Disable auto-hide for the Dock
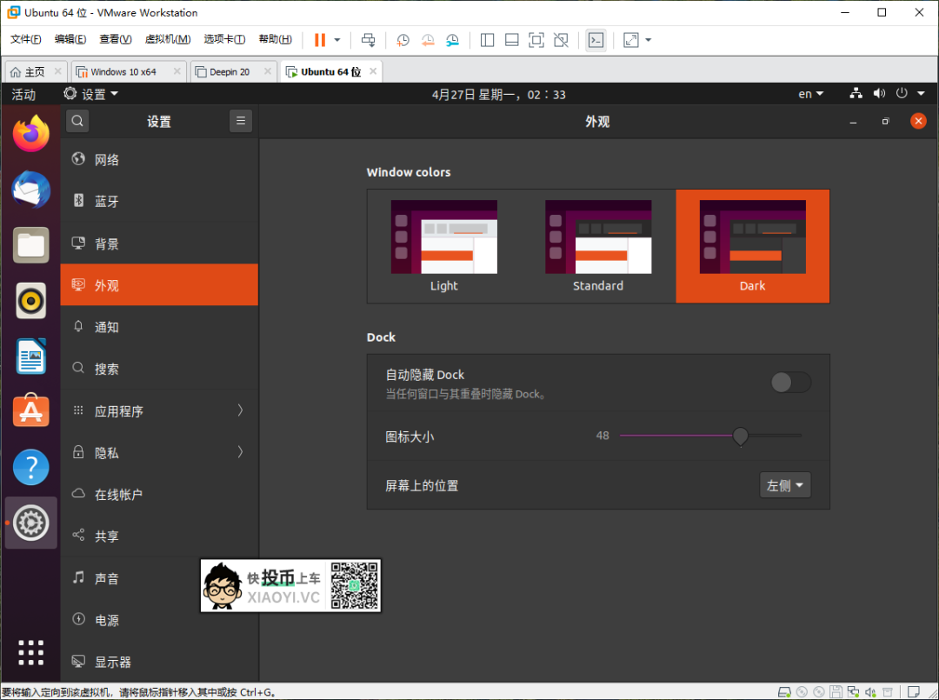Screen dimensions: 939x700 tap(789, 382)
